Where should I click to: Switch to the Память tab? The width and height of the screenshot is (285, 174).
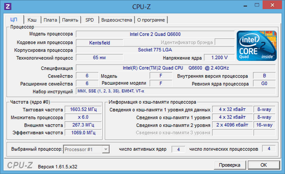pos(70,20)
